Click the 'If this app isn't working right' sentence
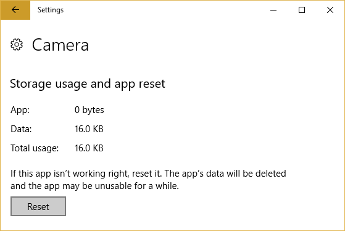The image size is (345, 231). click(x=69, y=174)
